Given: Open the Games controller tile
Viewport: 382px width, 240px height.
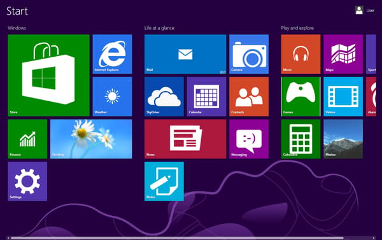Looking at the screenshot, I should [x=301, y=97].
